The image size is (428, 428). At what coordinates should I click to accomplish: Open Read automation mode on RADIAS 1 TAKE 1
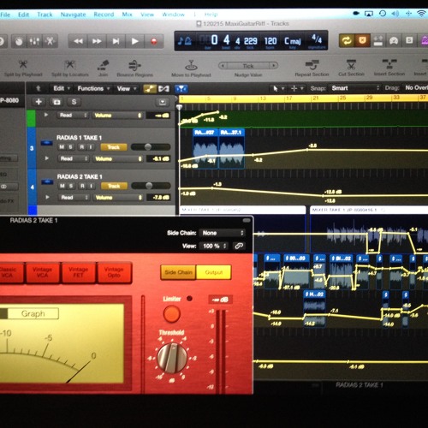(74, 158)
